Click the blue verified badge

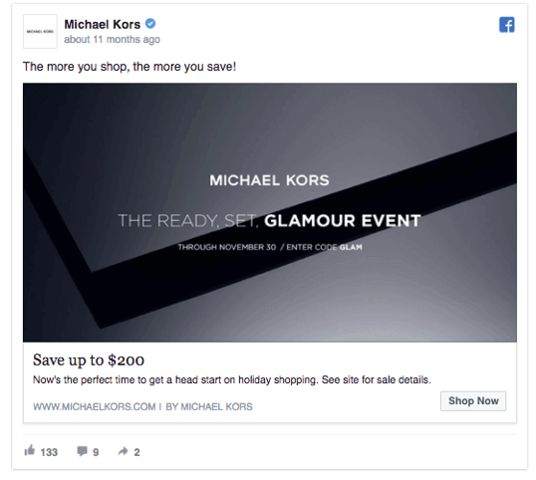click(150, 24)
